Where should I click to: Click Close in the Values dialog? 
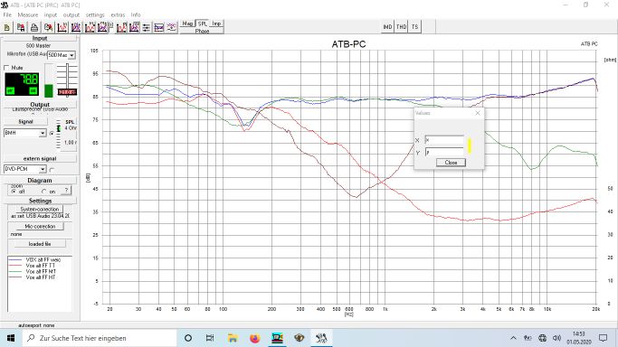click(x=451, y=163)
